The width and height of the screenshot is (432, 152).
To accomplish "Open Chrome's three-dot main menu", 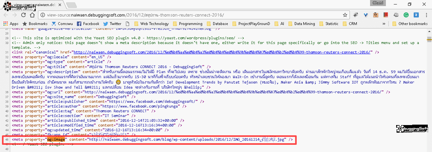I will point(426,15).
